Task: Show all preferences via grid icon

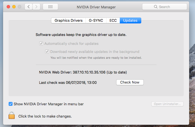Action: pos(50,7)
